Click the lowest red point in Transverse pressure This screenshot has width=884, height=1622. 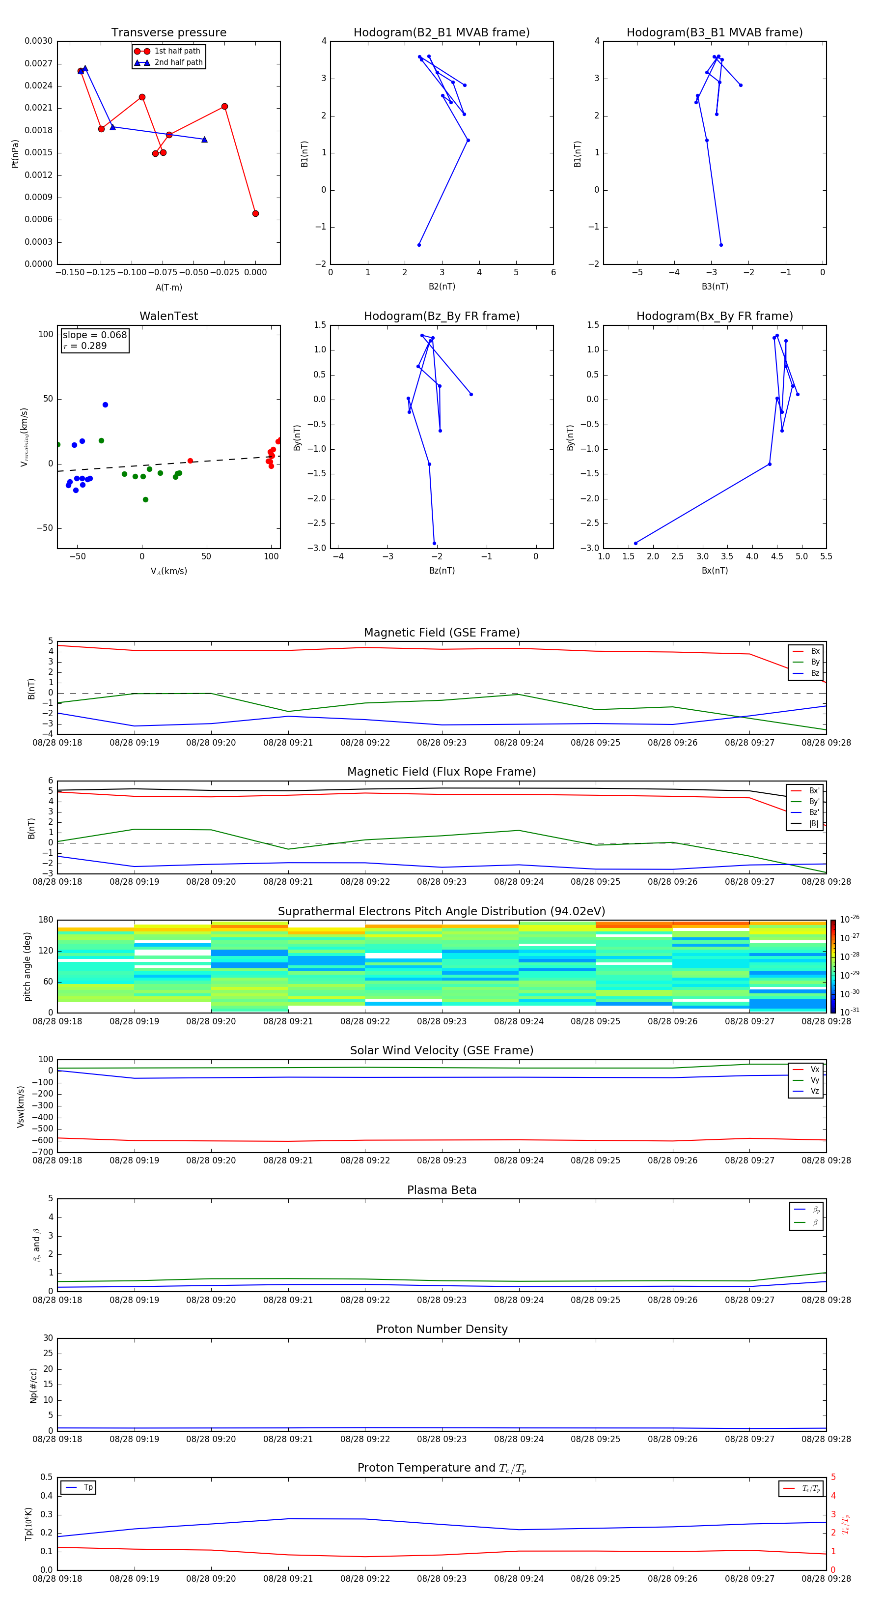[x=255, y=213]
